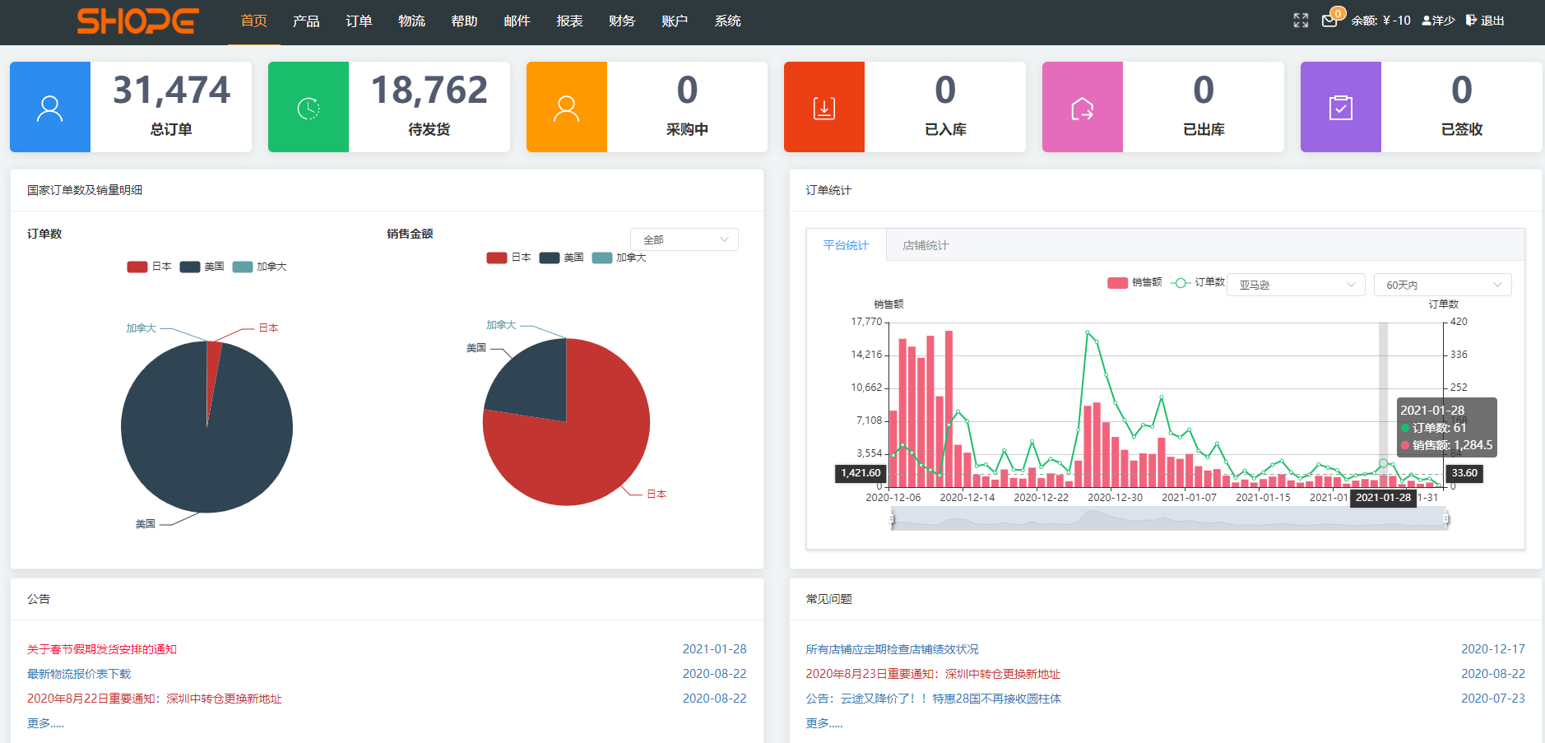Open the 亚马逊 platform dropdown
Viewport: 1545px width, 743px height.
pos(1295,284)
